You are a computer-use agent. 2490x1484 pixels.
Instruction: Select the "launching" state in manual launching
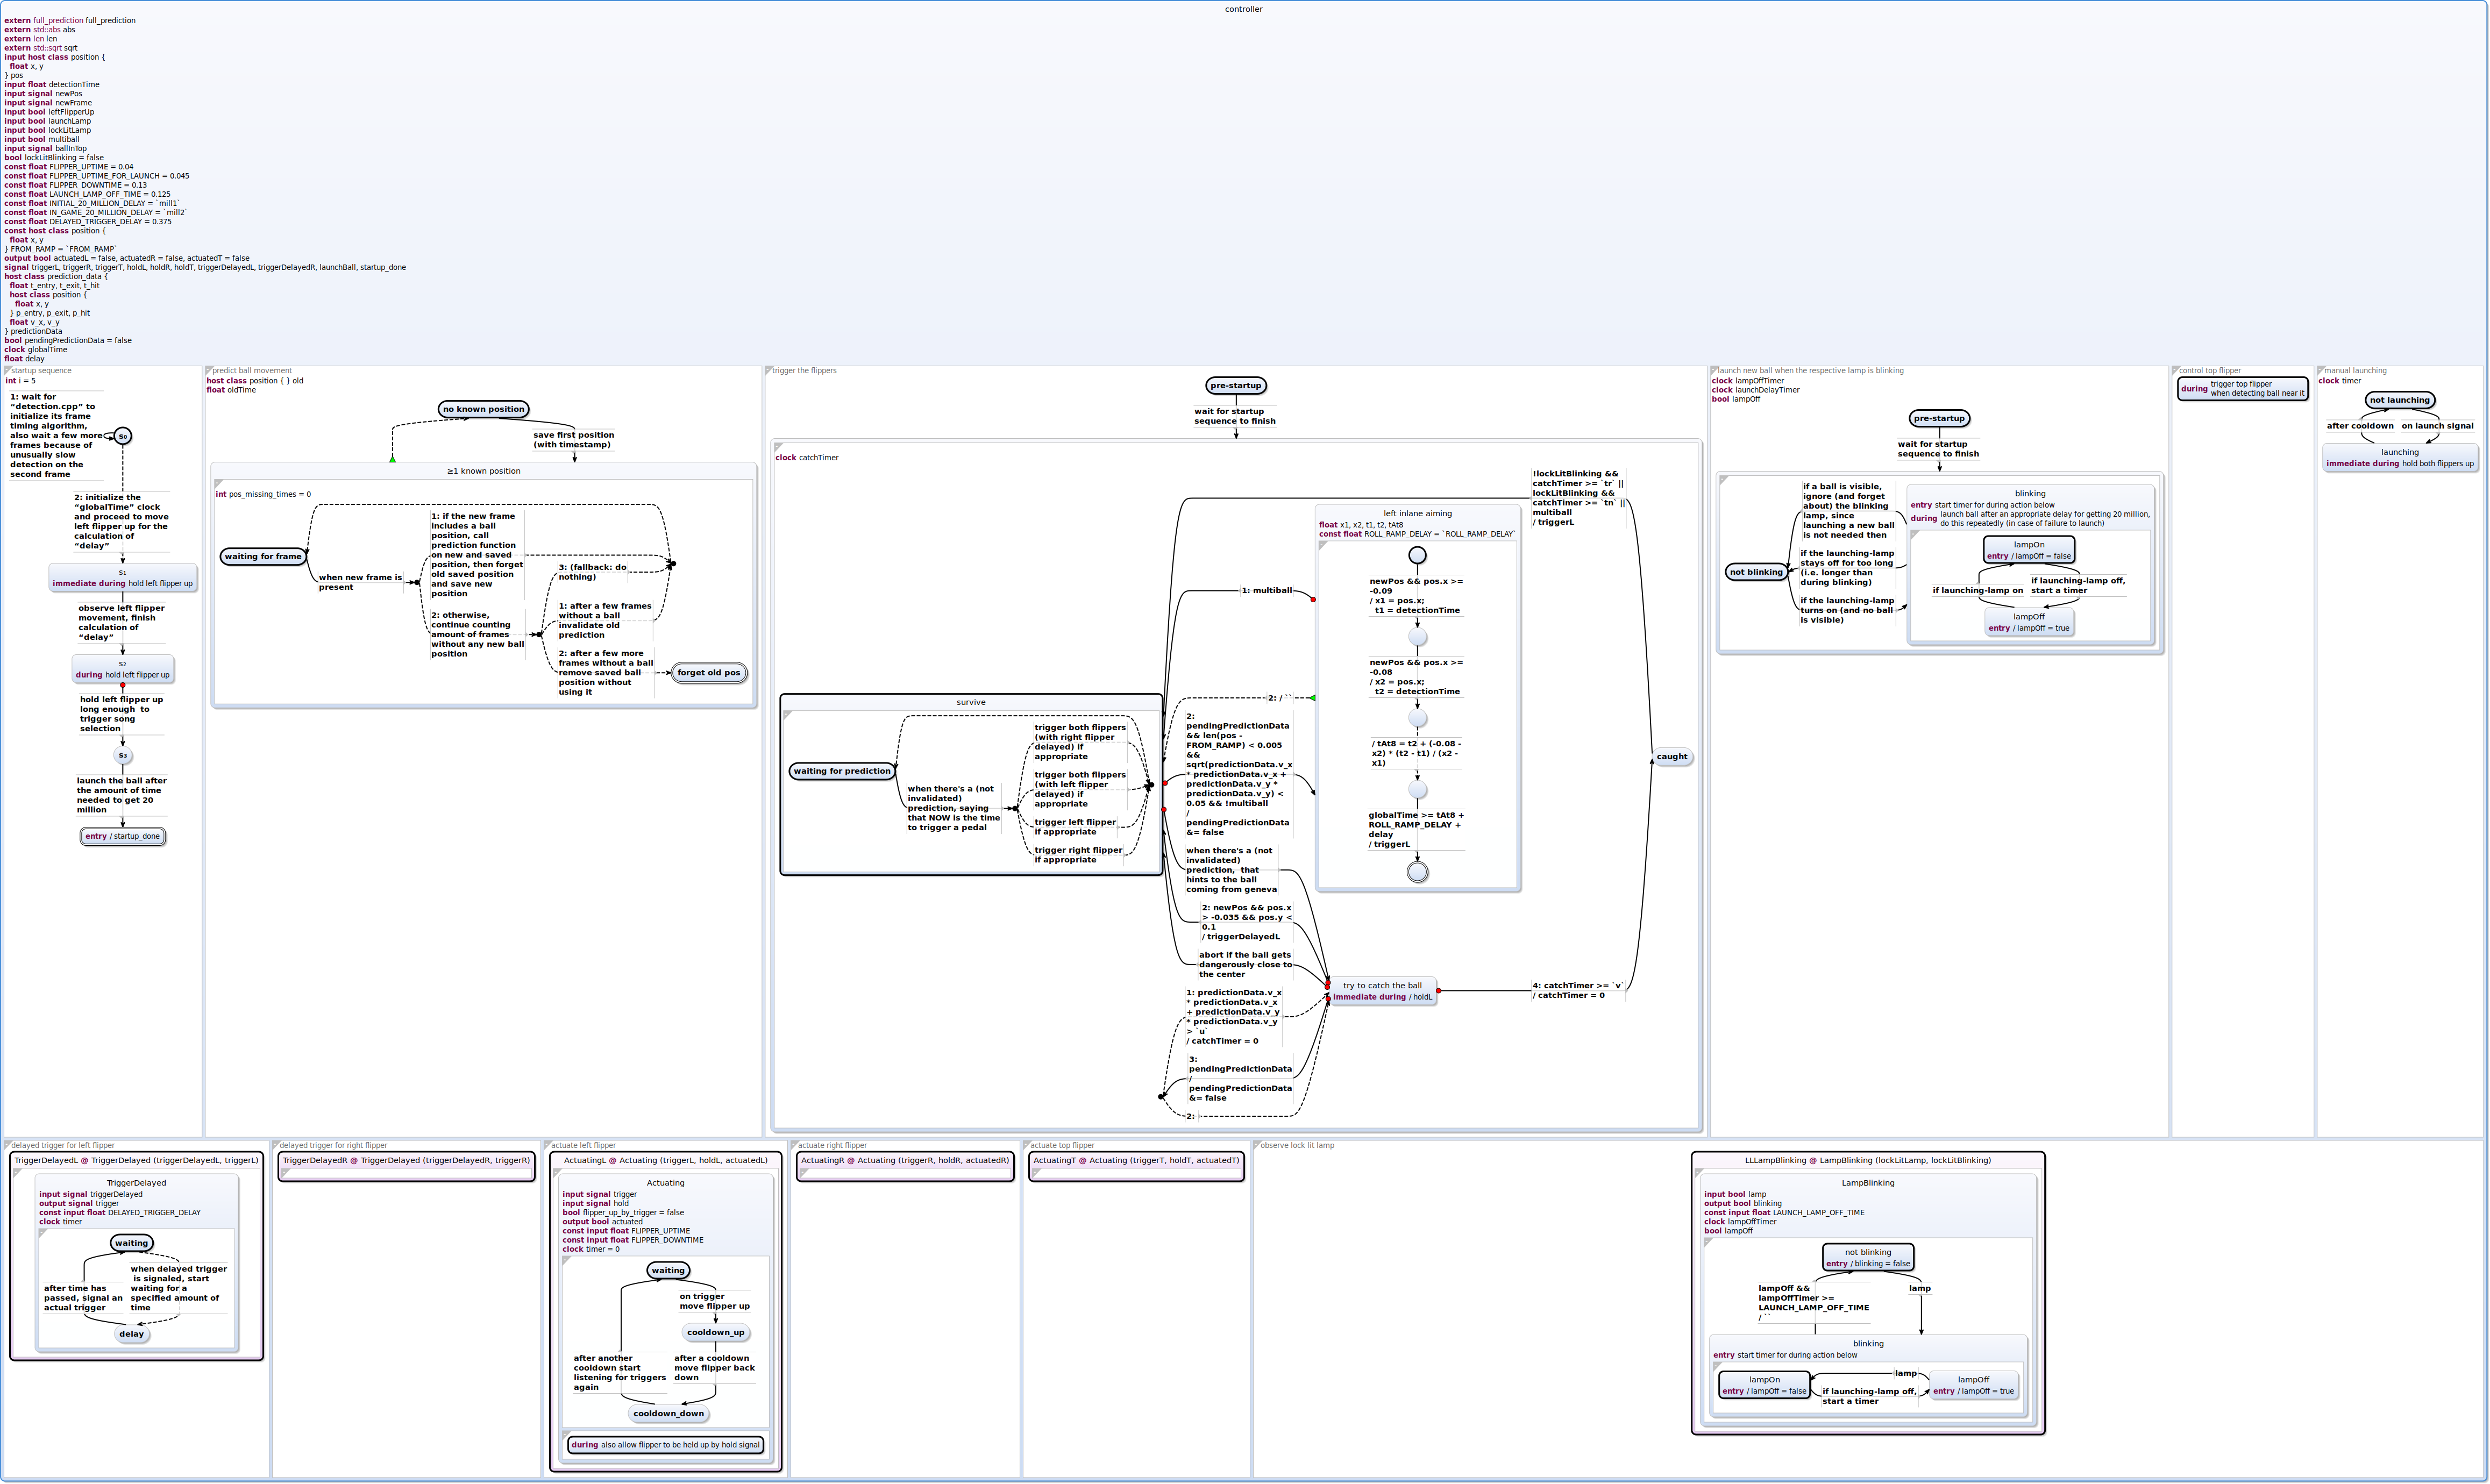tap(2399, 458)
